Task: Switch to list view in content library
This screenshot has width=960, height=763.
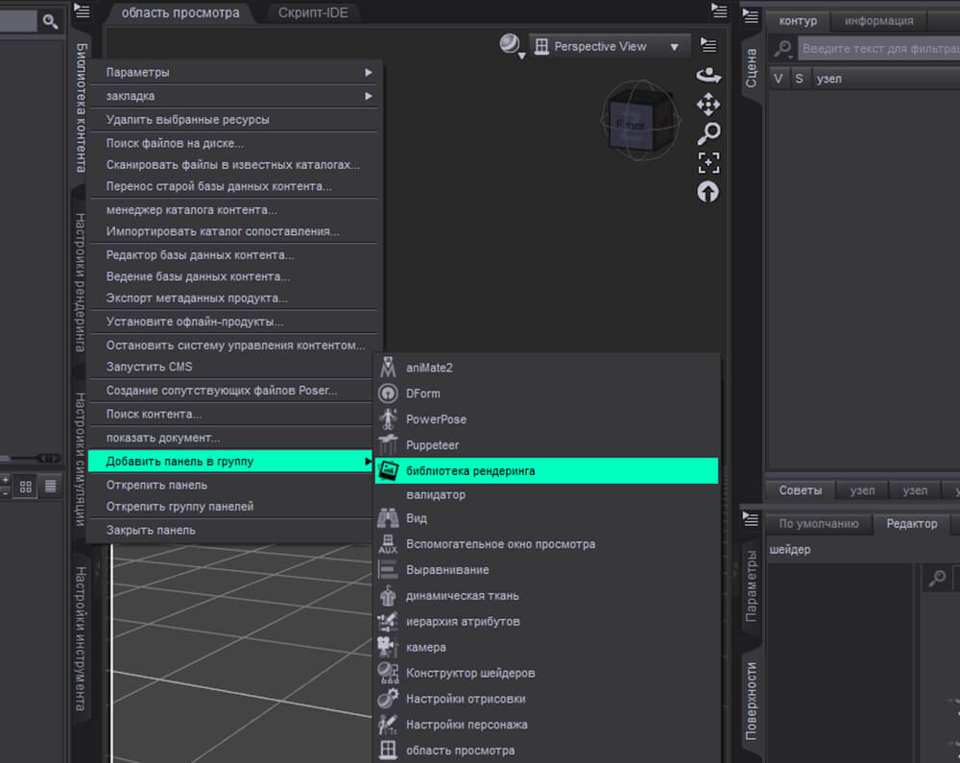Action: (x=50, y=487)
